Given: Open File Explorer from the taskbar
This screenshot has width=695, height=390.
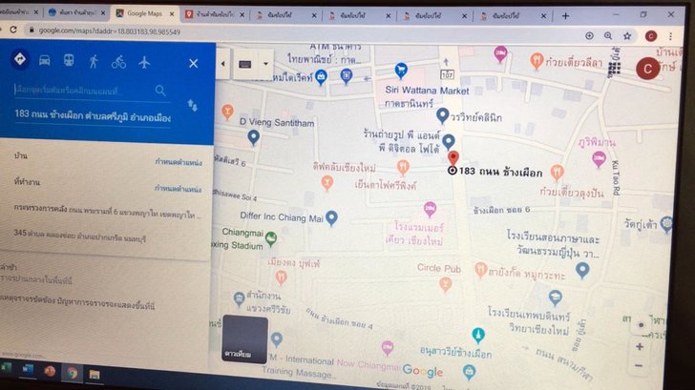Looking at the screenshot, I should coord(94,375).
